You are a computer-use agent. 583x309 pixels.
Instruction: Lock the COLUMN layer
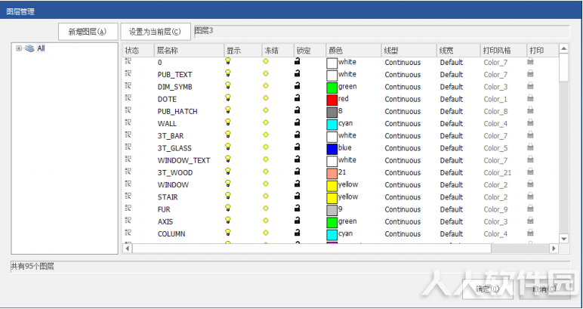(x=297, y=233)
